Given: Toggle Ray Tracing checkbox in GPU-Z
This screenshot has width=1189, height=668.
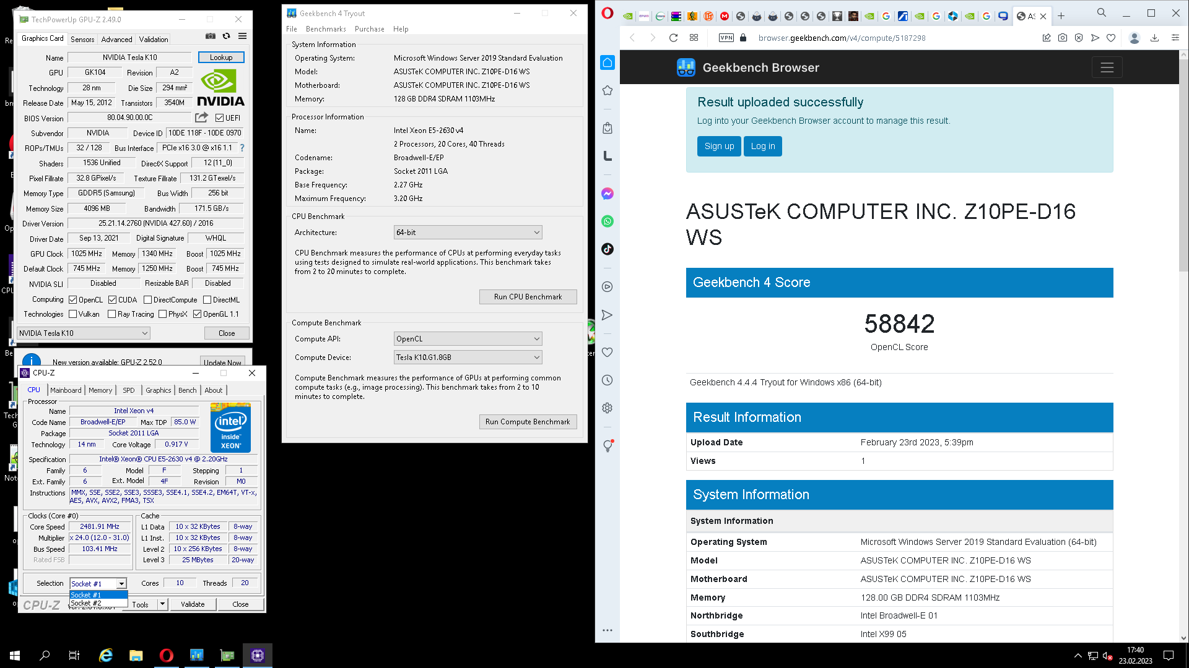Looking at the screenshot, I should coord(111,314).
